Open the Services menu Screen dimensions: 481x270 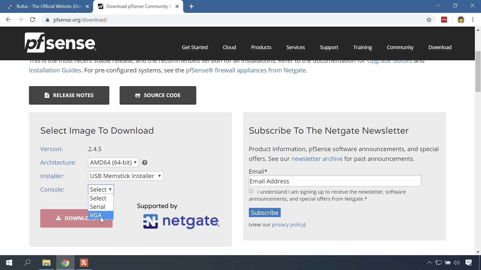pos(296,47)
